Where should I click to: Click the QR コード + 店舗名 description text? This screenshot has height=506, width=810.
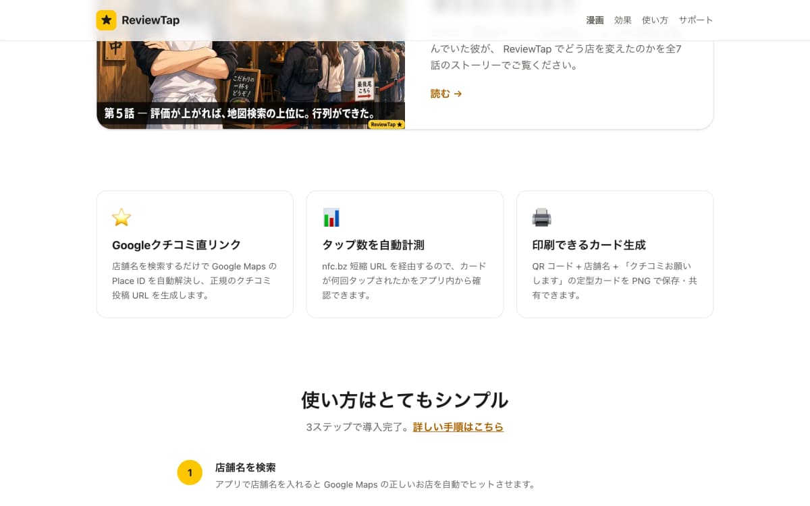tap(614, 281)
